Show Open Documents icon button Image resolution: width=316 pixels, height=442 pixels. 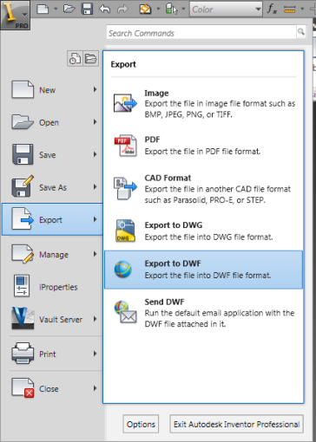(91, 59)
